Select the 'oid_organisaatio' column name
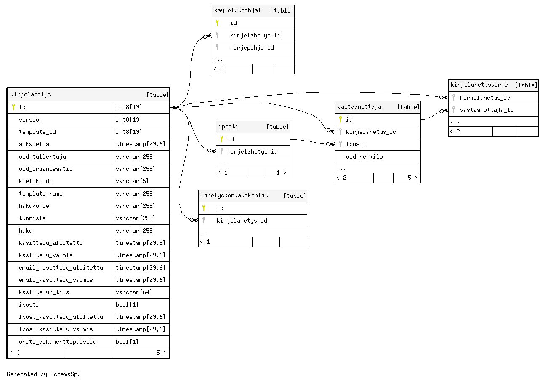 (46, 169)
